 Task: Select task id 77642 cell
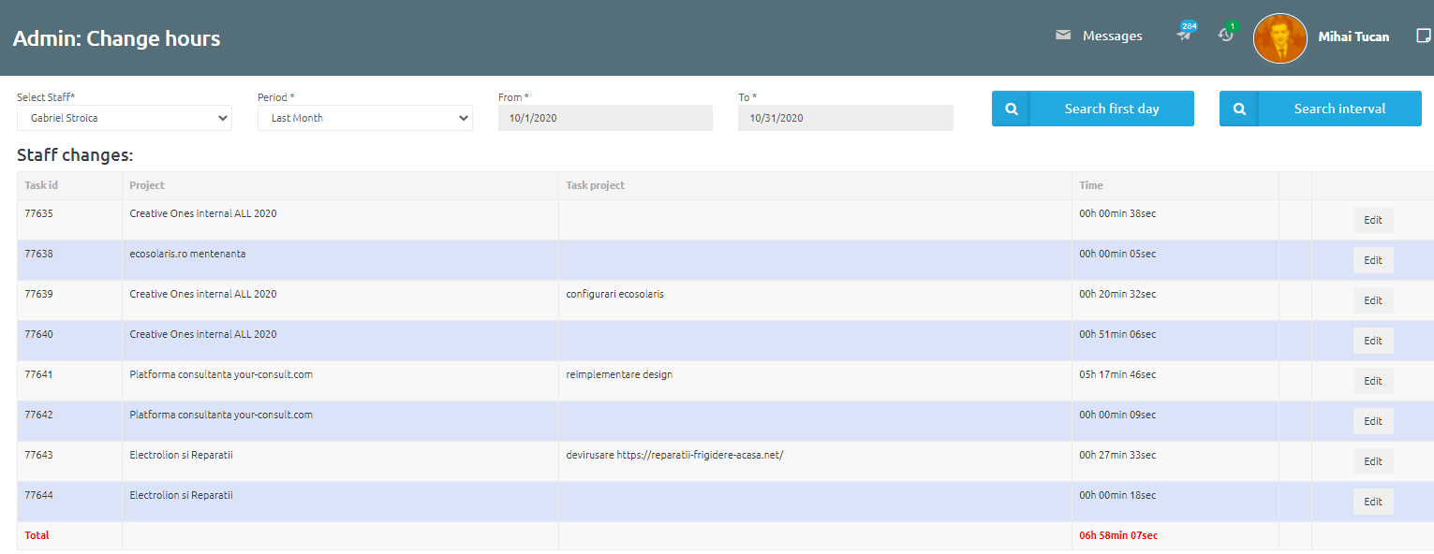tap(69, 421)
